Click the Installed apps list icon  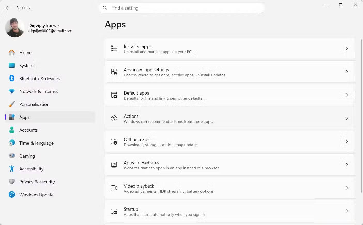click(114, 49)
